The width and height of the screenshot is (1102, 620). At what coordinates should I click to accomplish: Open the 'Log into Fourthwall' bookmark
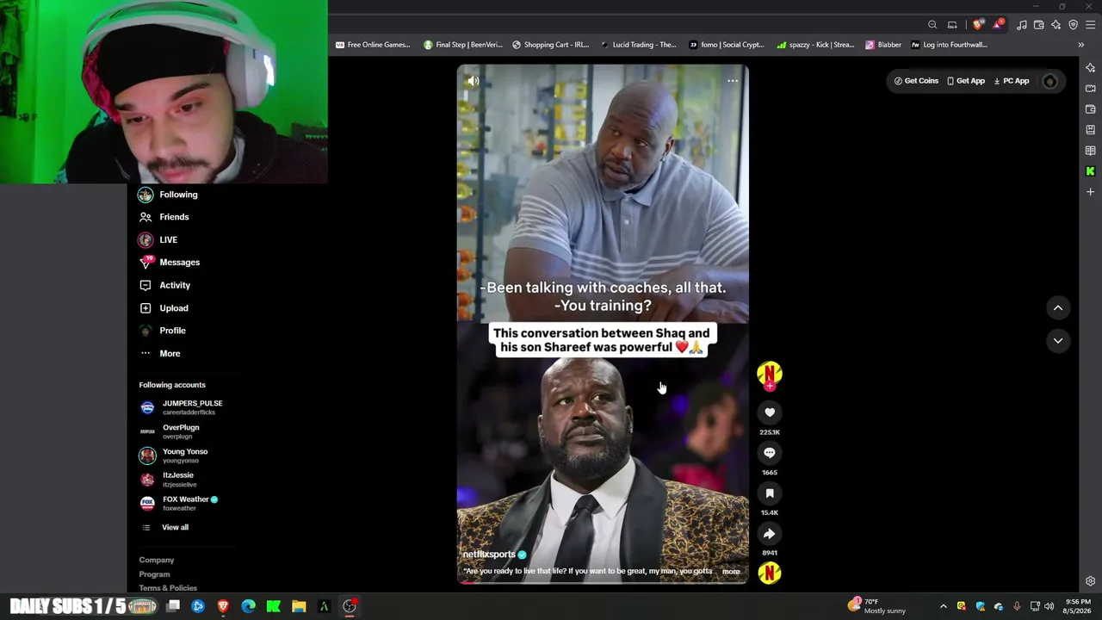pyautogui.click(x=949, y=45)
